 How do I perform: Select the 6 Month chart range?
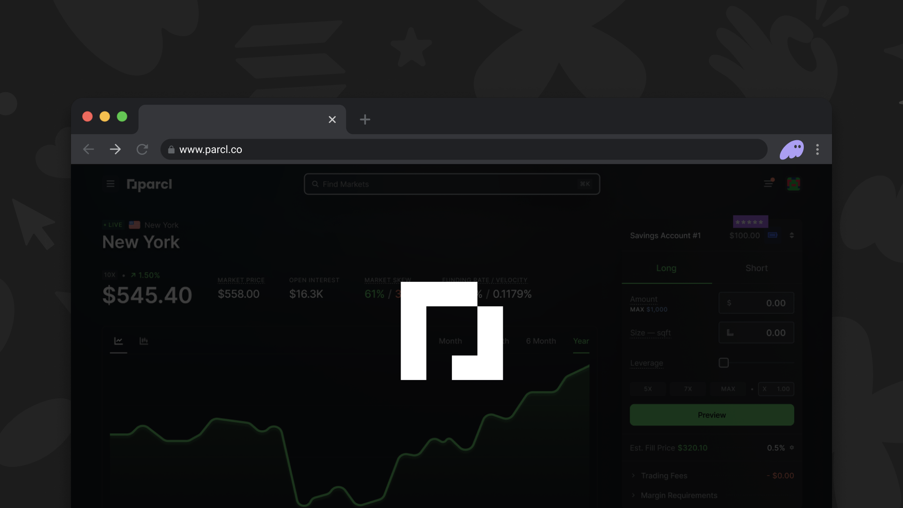coord(541,341)
